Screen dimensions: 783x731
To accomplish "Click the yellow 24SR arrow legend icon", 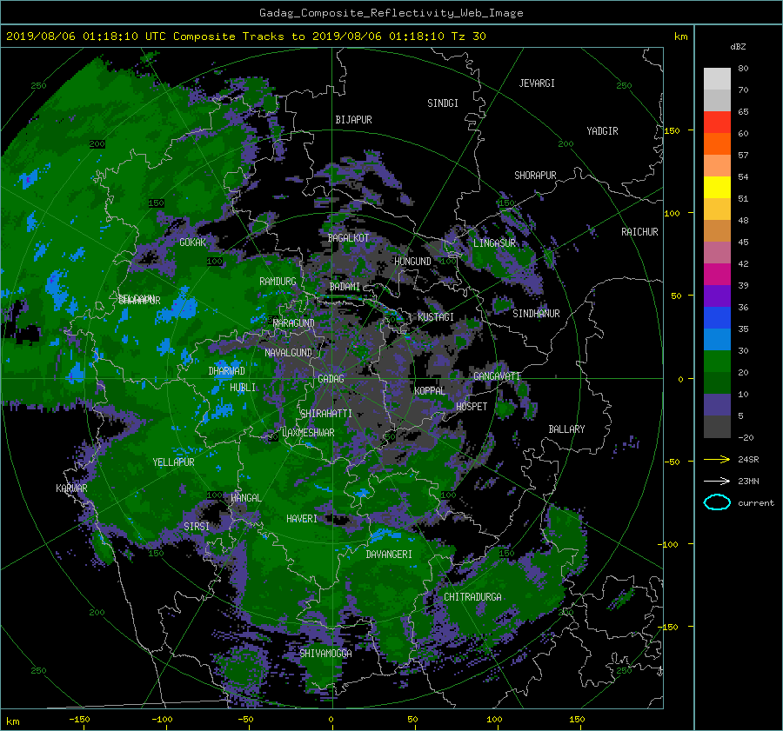I will point(717,459).
